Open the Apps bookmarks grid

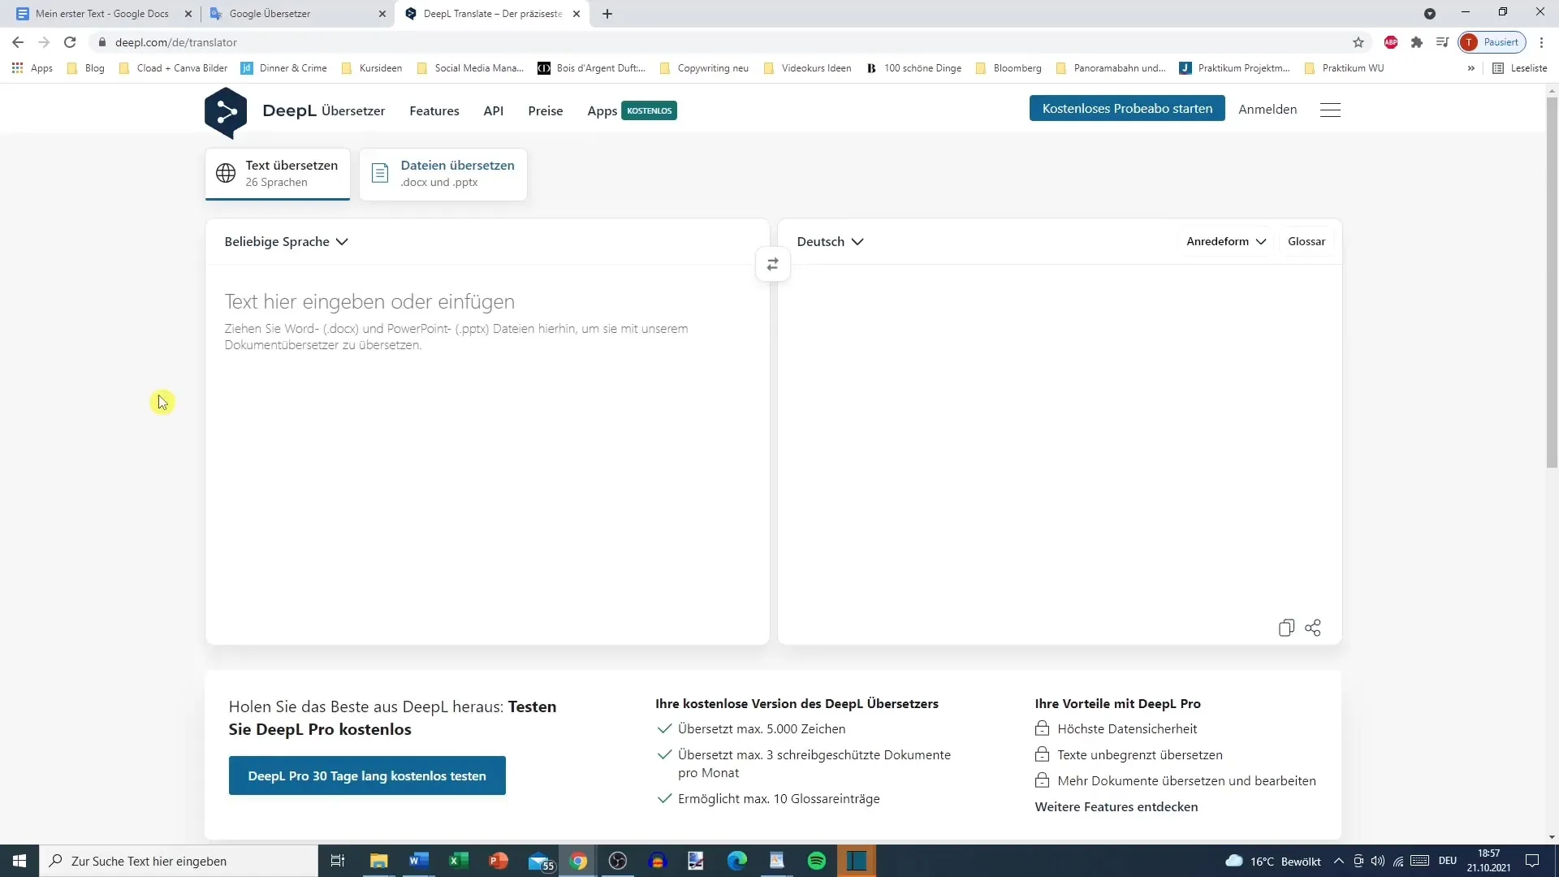click(x=32, y=68)
